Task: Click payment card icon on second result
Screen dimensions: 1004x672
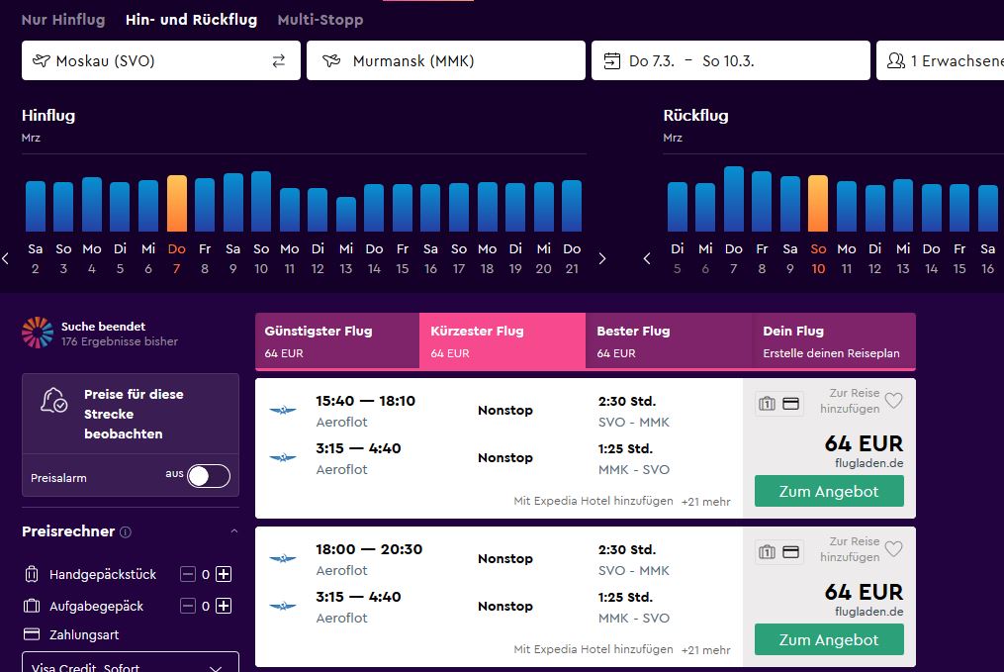Action: [790, 552]
